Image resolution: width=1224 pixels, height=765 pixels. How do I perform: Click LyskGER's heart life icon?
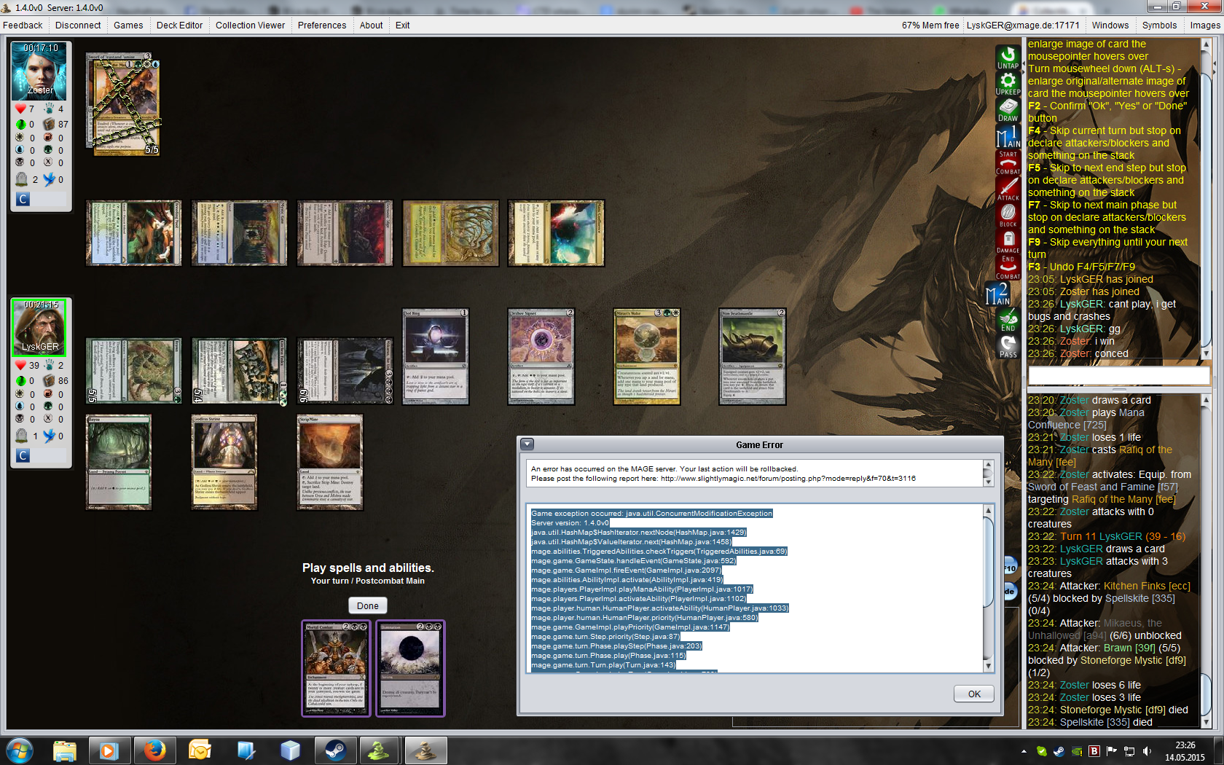[20, 365]
